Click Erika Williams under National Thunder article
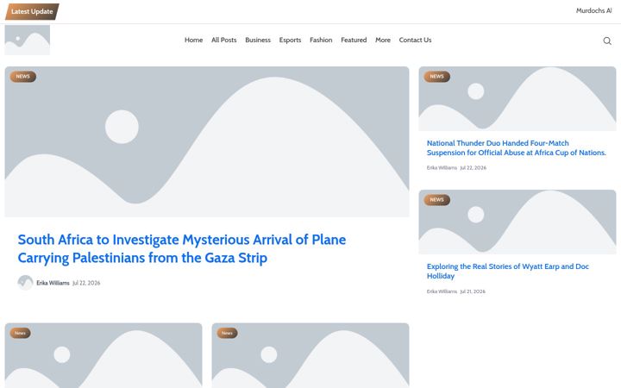Viewport: 621px width, 388px height. (442, 168)
